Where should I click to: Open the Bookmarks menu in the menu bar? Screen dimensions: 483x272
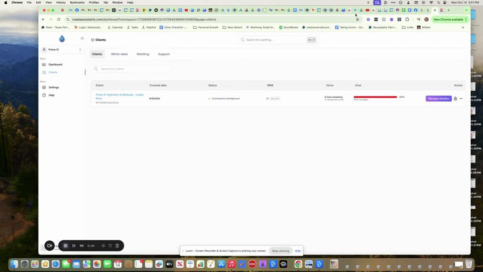click(76, 2)
